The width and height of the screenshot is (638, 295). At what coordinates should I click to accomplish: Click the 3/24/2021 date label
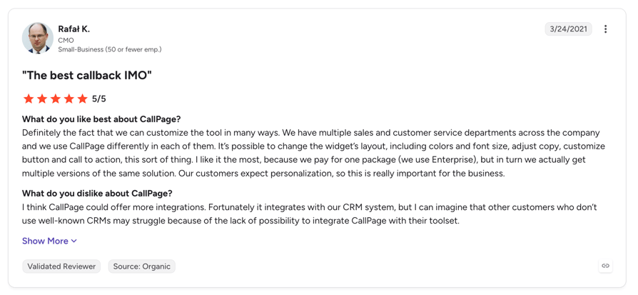click(569, 29)
